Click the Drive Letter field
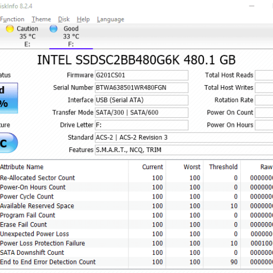Image resolution: width=273 pixels, height=273 pixels. pos(141,125)
